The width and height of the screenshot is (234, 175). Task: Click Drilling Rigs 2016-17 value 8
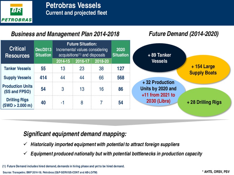click(82, 103)
